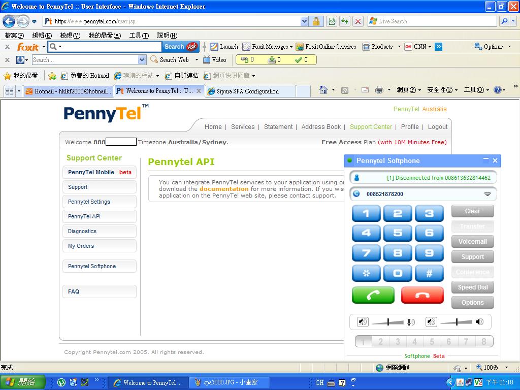Click the star key on Softphone keypad

point(366,273)
